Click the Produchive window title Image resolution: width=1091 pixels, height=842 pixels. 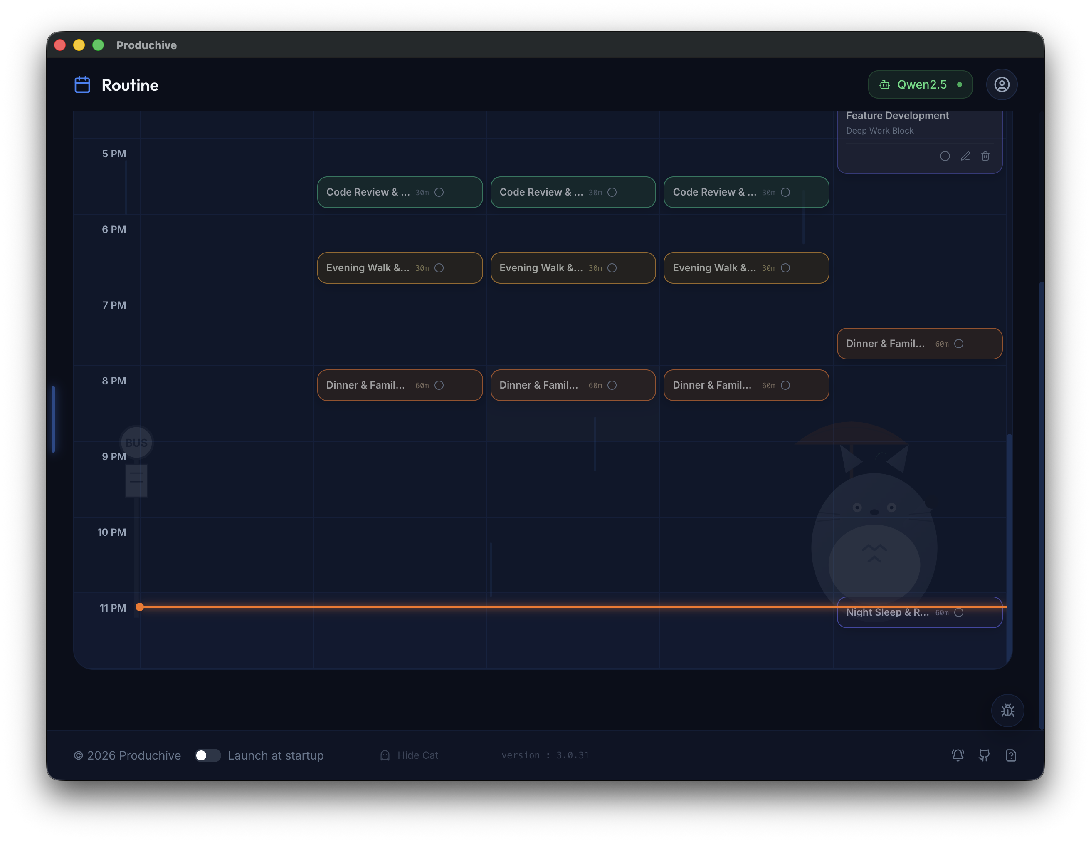[x=146, y=45]
